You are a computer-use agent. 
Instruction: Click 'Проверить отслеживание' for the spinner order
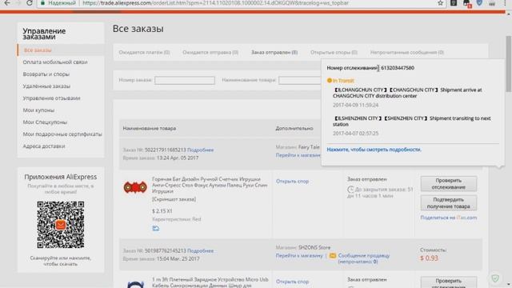449,184
